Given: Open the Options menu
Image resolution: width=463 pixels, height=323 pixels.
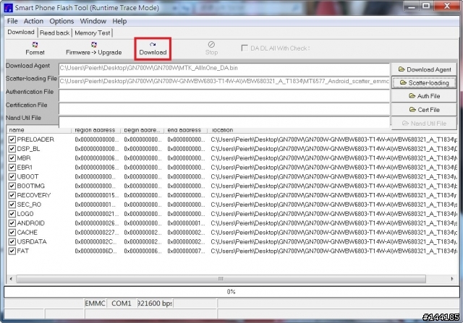Looking at the screenshot, I should coord(61,21).
